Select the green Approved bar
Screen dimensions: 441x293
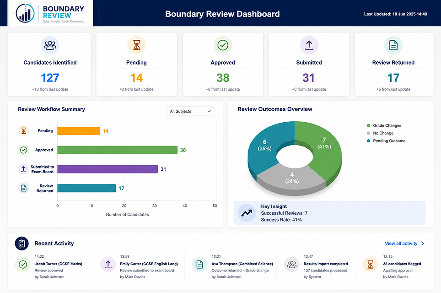117,150
